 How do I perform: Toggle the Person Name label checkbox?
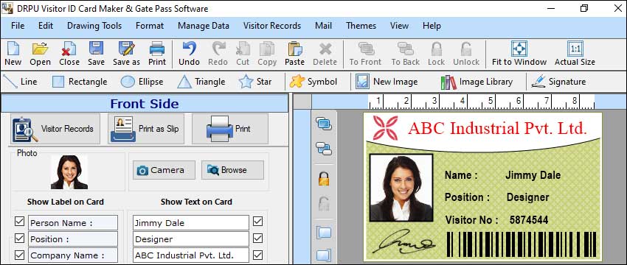click(x=19, y=221)
